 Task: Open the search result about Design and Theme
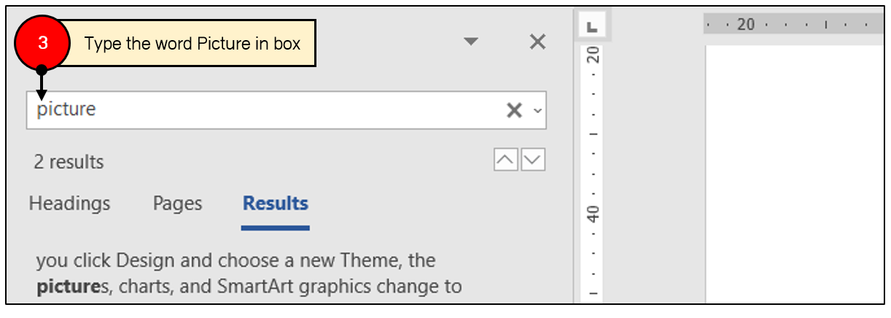click(249, 273)
